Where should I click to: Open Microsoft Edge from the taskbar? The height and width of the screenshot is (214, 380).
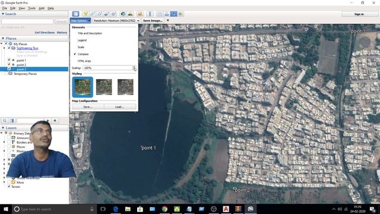[116, 209]
